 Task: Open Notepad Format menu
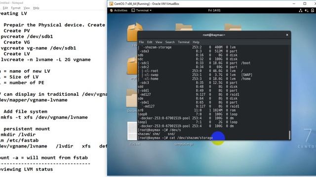coord(16,8)
